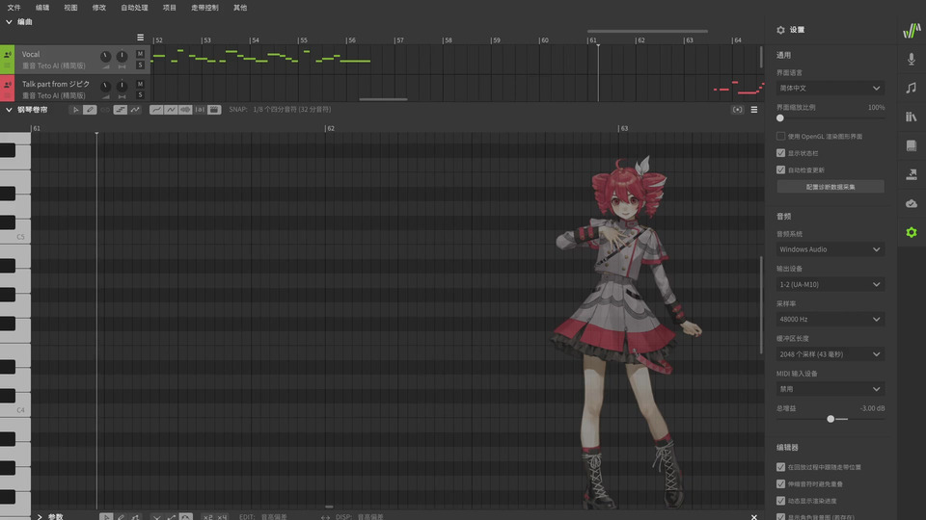Uncheck the 显示状态栏 checkbox

(780, 153)
